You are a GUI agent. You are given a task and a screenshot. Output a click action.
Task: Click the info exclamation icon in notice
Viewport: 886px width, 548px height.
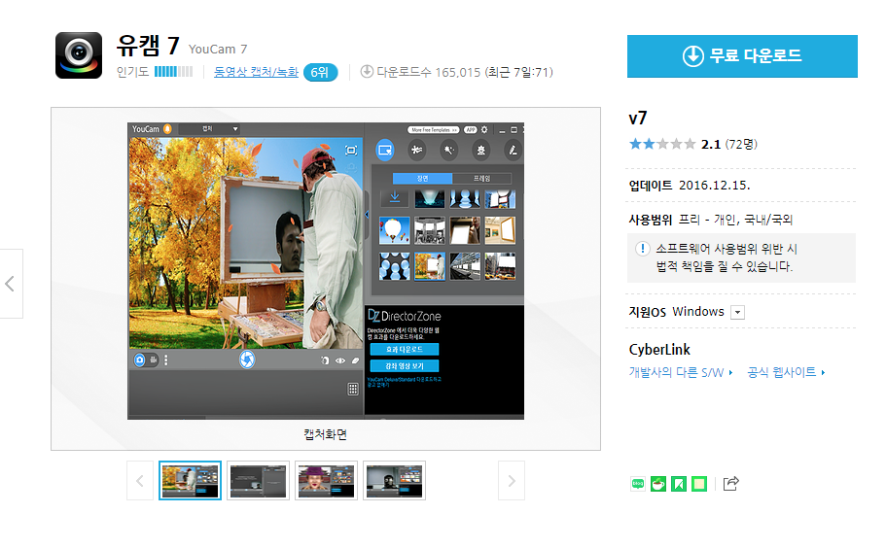pyautogui.click(x=643, y=249)
